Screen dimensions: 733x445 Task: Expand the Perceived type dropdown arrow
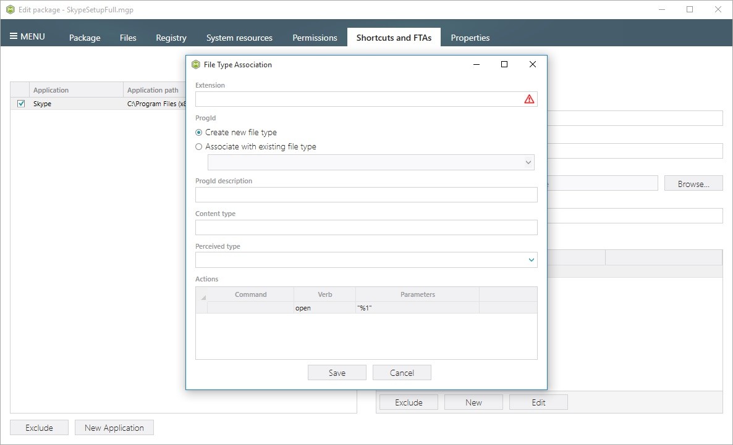coord(531,260)
